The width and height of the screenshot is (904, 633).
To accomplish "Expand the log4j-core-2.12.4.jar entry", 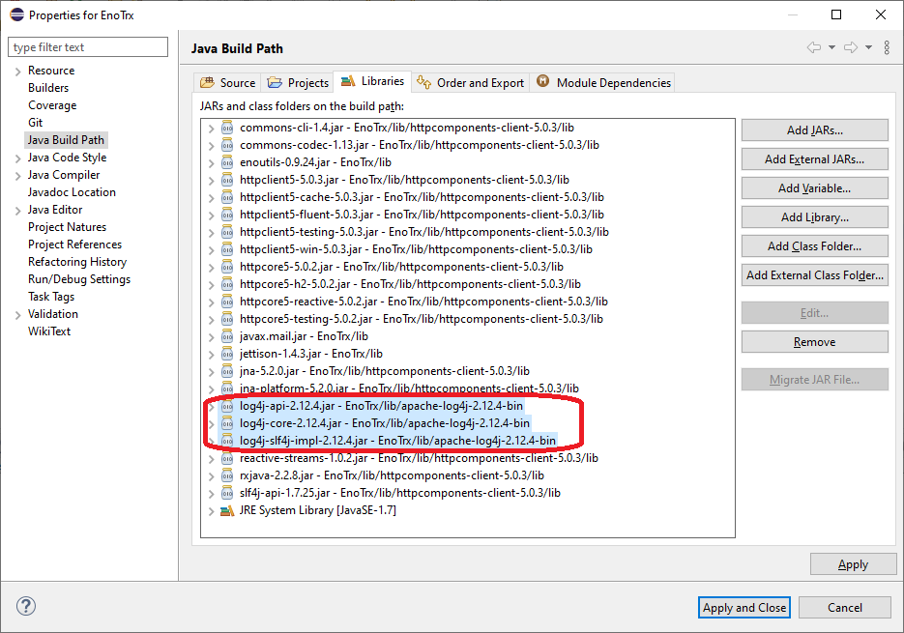I will (x=212, y=423).
